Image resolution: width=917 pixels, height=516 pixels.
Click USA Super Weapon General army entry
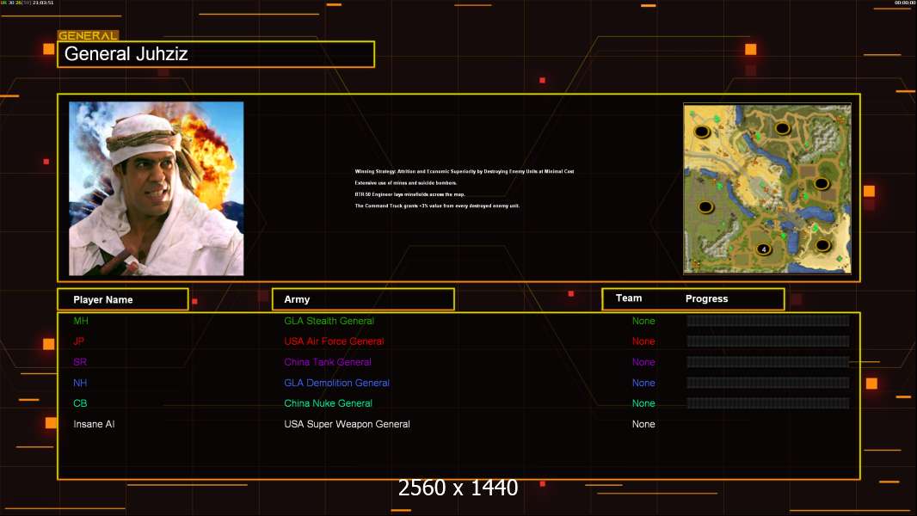coord(347,424)
